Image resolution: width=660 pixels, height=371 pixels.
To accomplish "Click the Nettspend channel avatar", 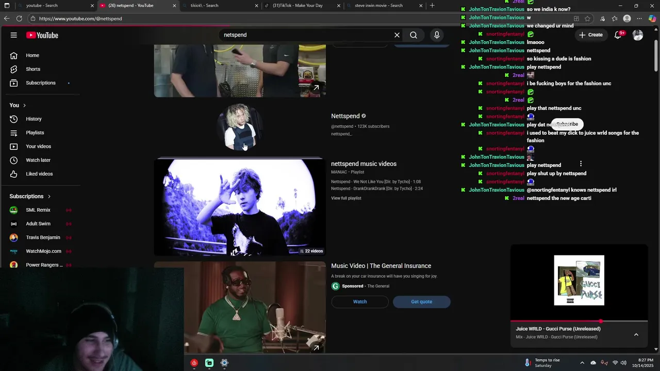I will click(x=240, y=127).
